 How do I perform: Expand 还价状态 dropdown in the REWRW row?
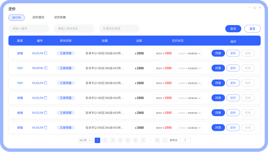[199, 68]
